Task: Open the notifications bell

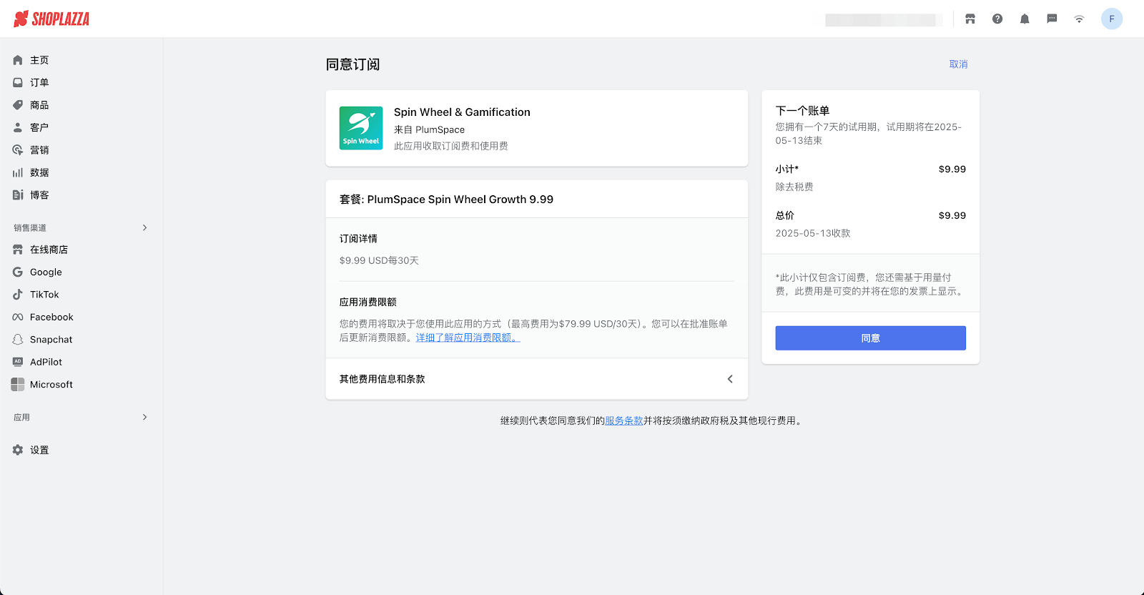Action: click(x=1025, y=19)
